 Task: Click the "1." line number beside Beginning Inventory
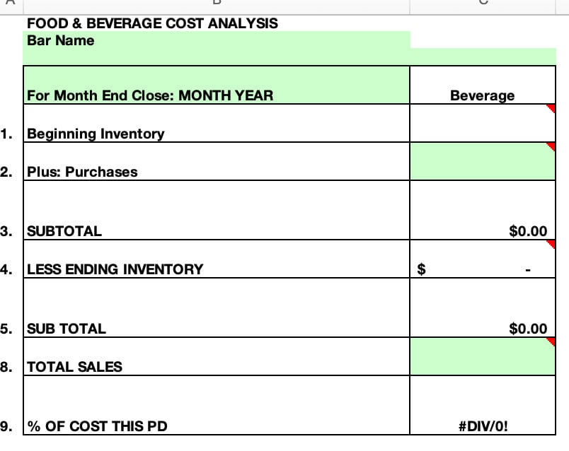pos(6,134)
